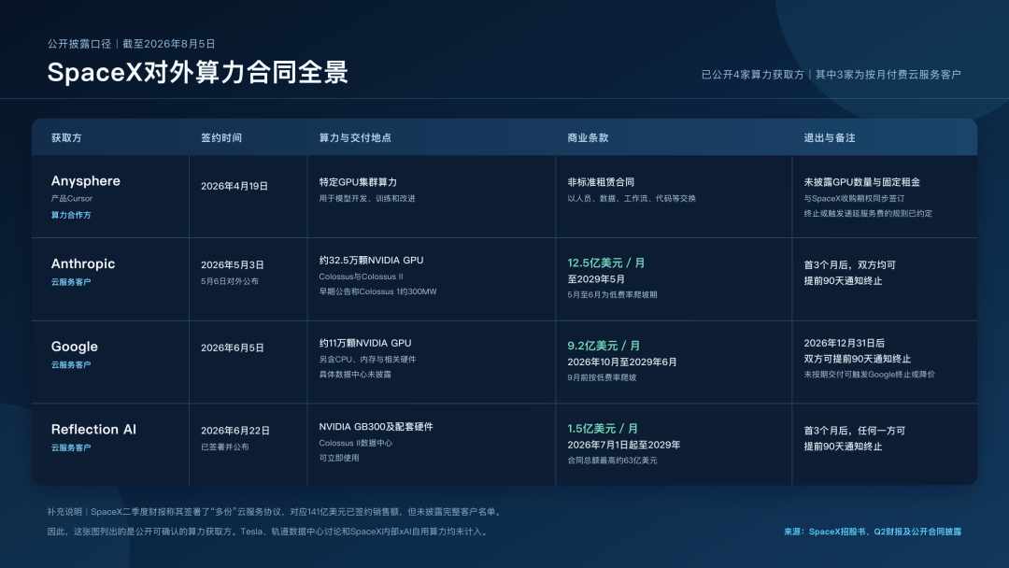
Task: Click the price '12.5亿美元 / 月'
Action: (x=605, y=263)
